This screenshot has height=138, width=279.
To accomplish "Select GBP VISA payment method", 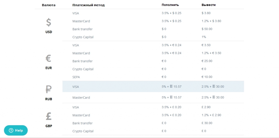I will (x=76, y=107).
